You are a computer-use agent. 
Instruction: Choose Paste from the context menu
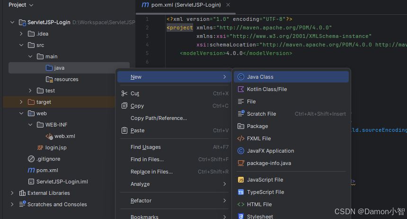pyautogui.click(x=137, y=130)
